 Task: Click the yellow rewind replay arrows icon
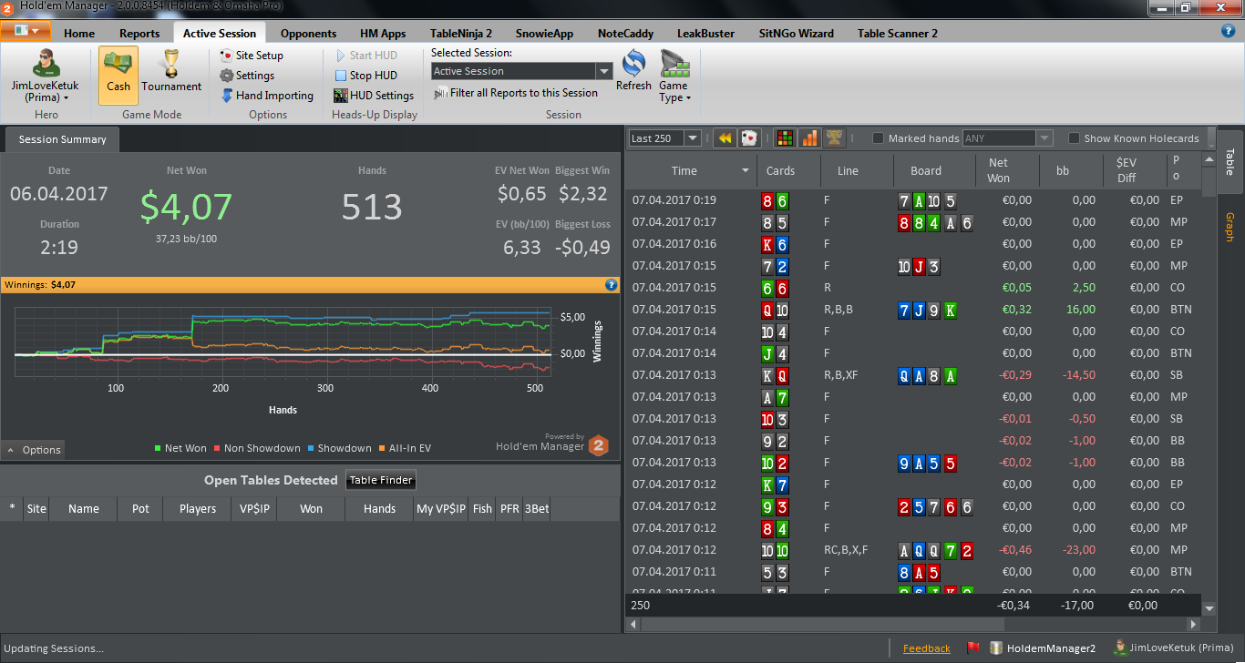pos(725,138)
